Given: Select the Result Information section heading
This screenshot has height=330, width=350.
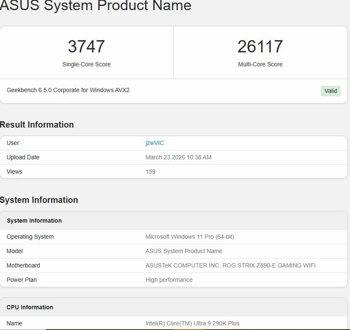Looking at the screenshot, I should point(37,125).
